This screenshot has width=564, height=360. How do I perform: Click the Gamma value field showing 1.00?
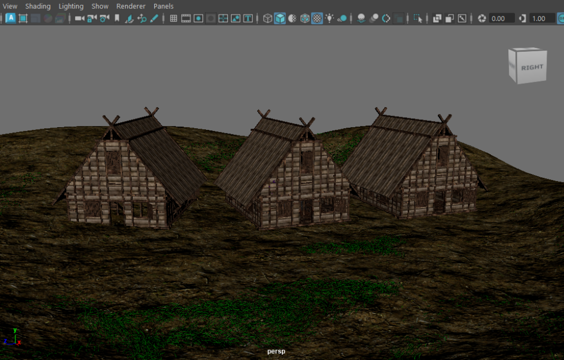[541, 18]
